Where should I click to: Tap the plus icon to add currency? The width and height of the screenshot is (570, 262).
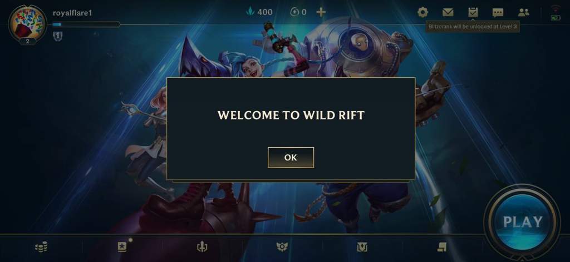(321, 12)
